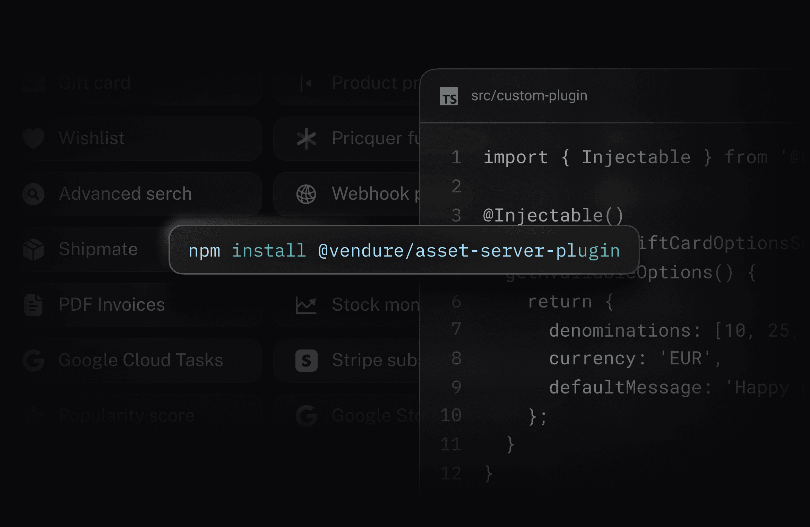
Task: Click the Webhook globe icon
Action: pos(306,194)
